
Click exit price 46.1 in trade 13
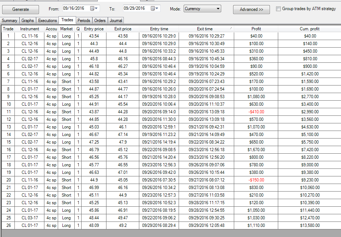click(123, 127)
